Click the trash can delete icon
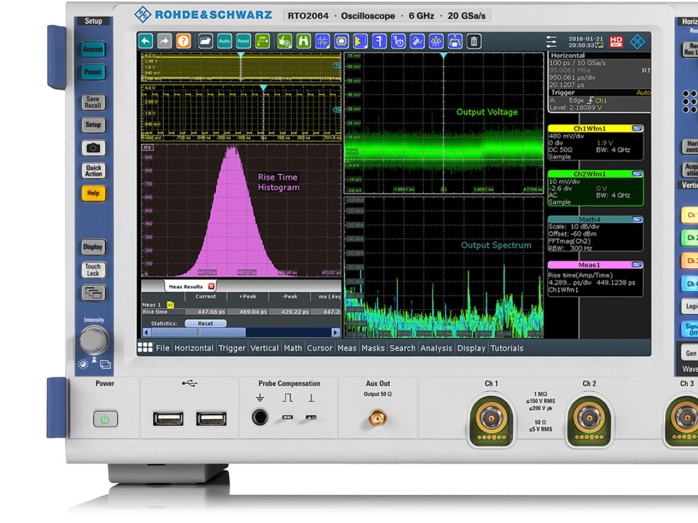Screen dimensions: 698x523 [x=474, y=41]
